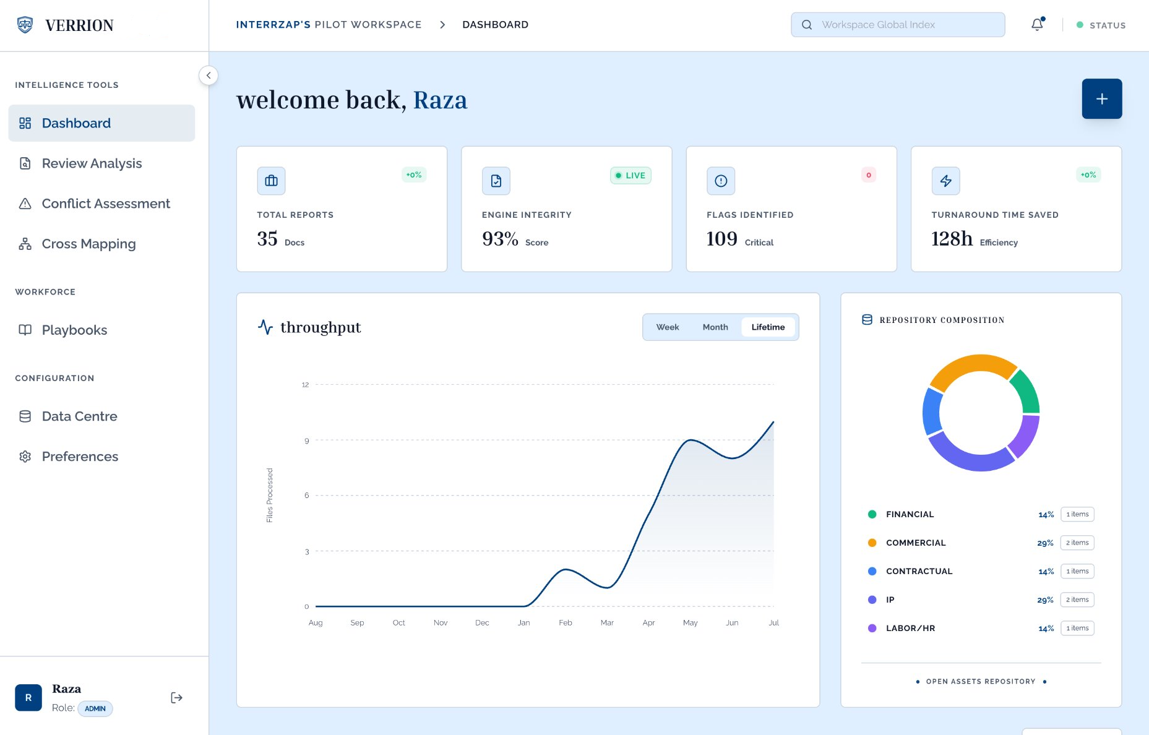Click the 35 Docs total reports value
The image size is (1149, 735).
coord(281,239)
